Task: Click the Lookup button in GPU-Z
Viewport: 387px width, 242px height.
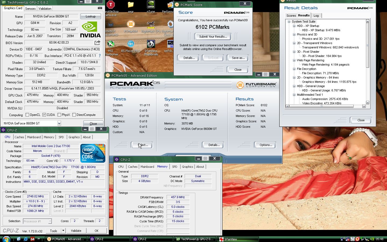Action: pos(91,16)
